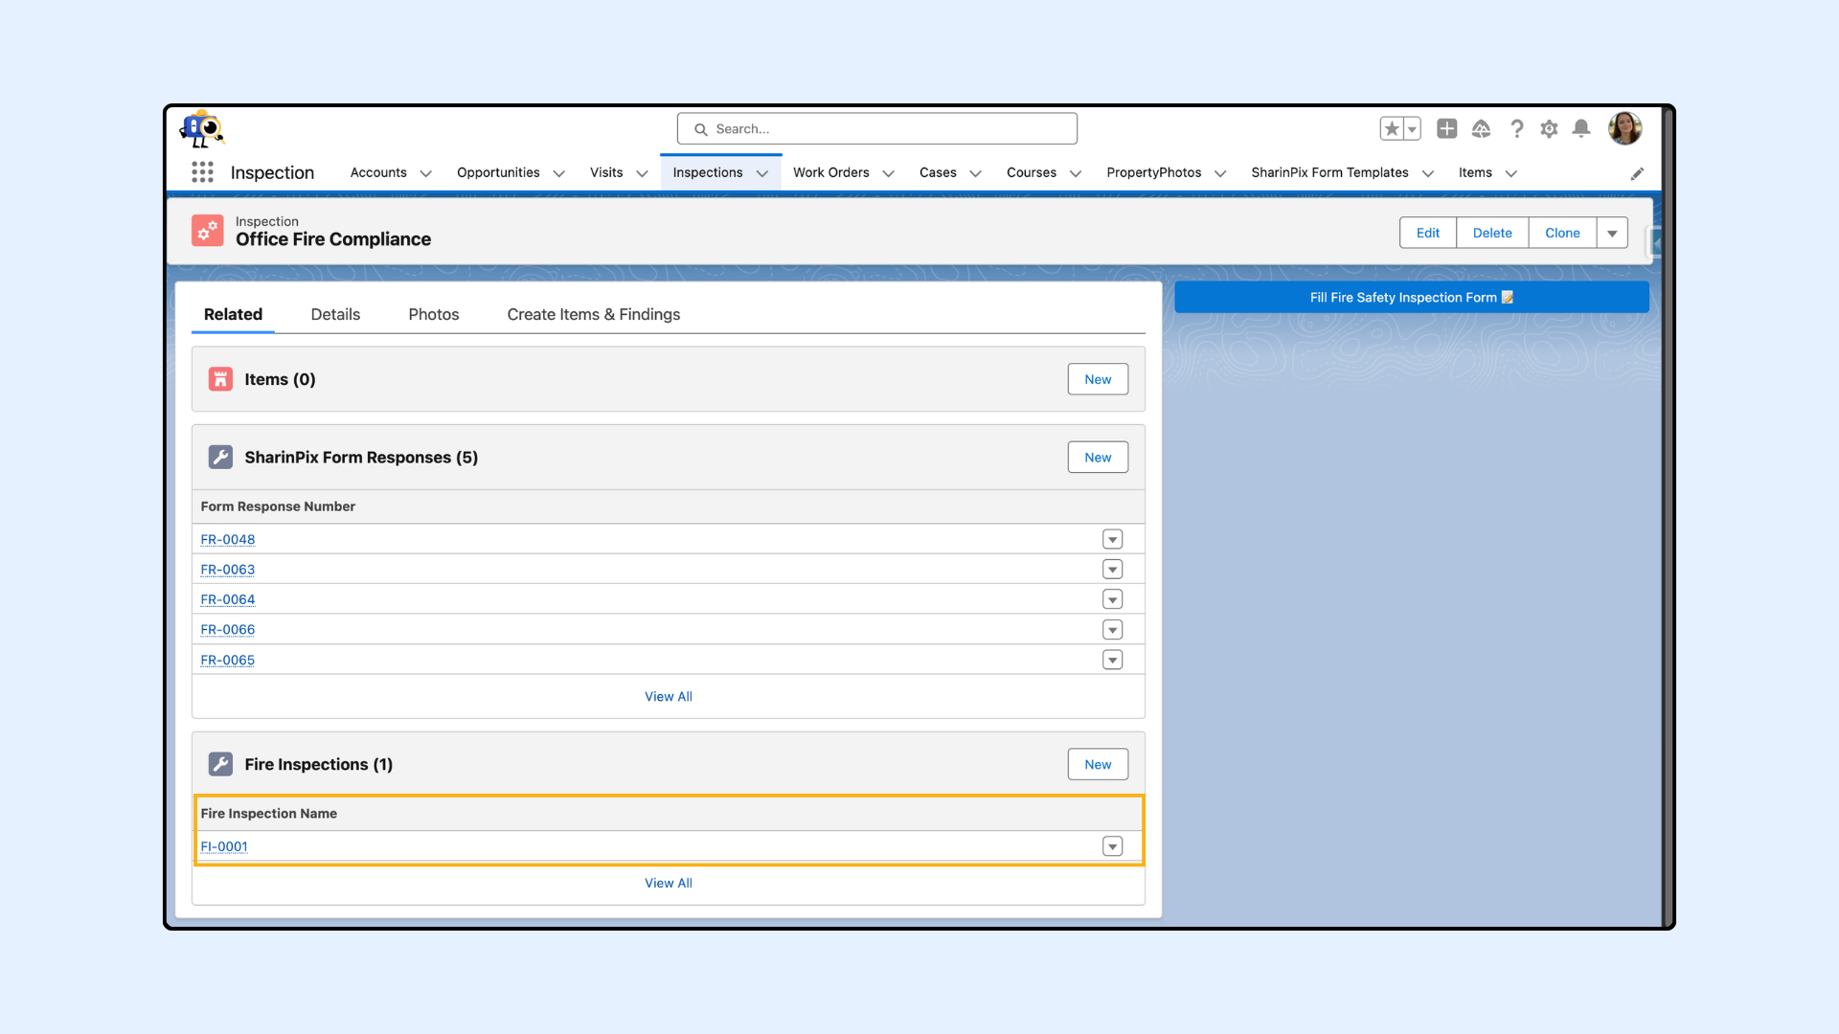This screenshot has width=1839, height=1034.
Task: Open the FR-0064 form response link
Action: (227, 599)
